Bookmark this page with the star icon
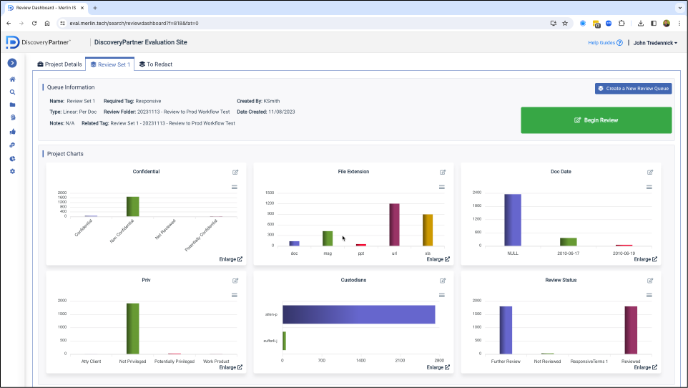Image resolution: width=688 pixels, height=388 pixels. tap(565, 23)
